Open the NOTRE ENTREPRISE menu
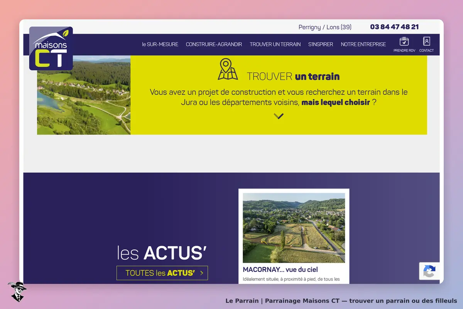The height and width of the screenshot is (309, 463). coord(363,44)
